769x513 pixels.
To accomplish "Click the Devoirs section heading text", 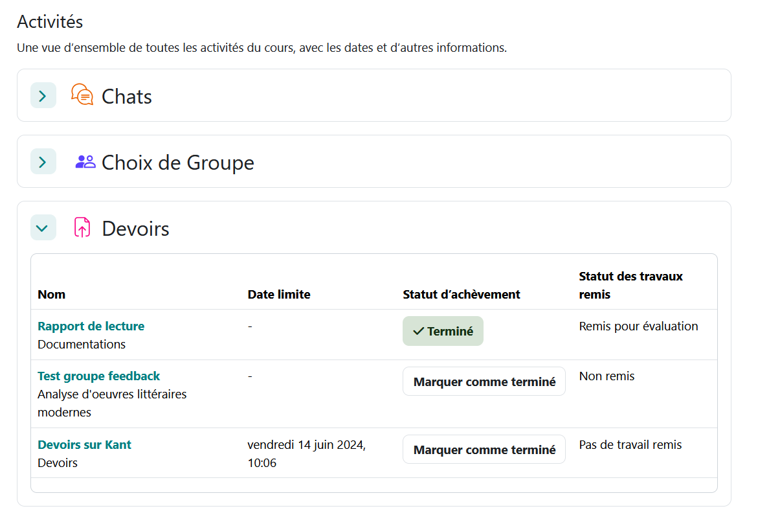I will (x=135, y=229).
